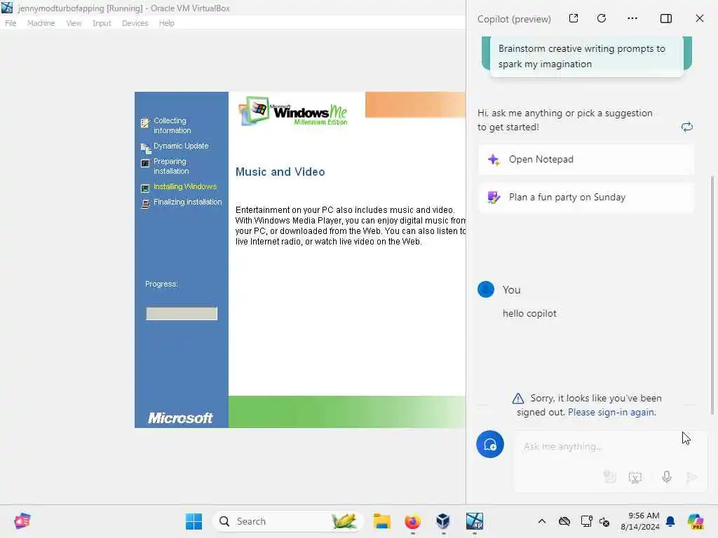Open Copilot in a new window
The height and width of the screenshot is (538, 718).
coord(574,18)
